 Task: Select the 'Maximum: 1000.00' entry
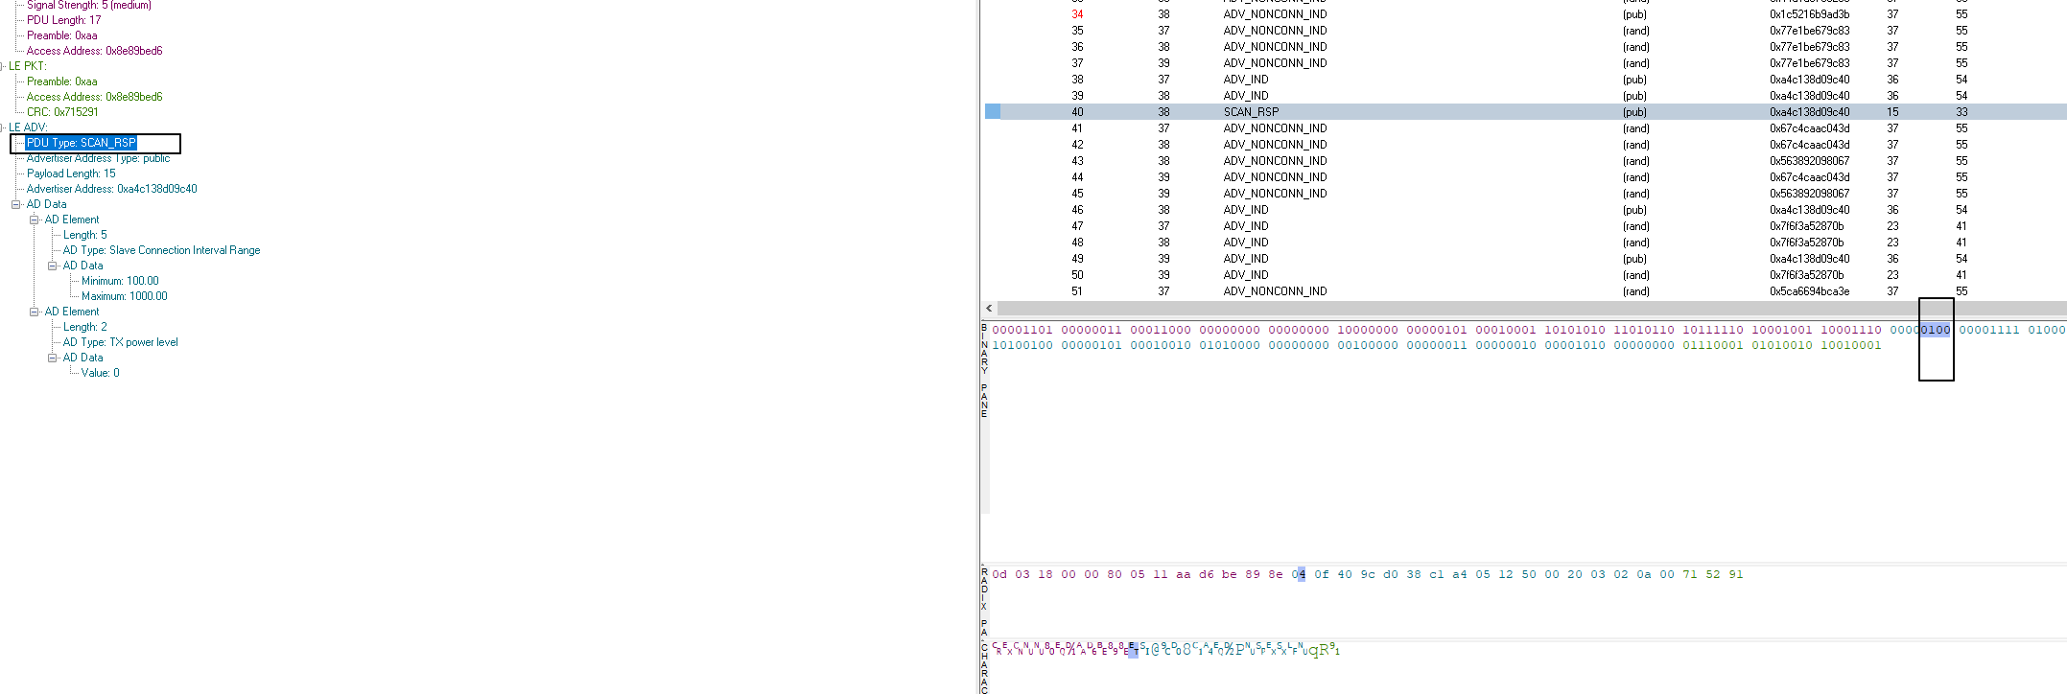click(125, 296)
